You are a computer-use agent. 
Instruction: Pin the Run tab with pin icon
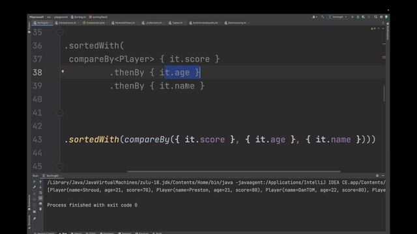point(35,218)
